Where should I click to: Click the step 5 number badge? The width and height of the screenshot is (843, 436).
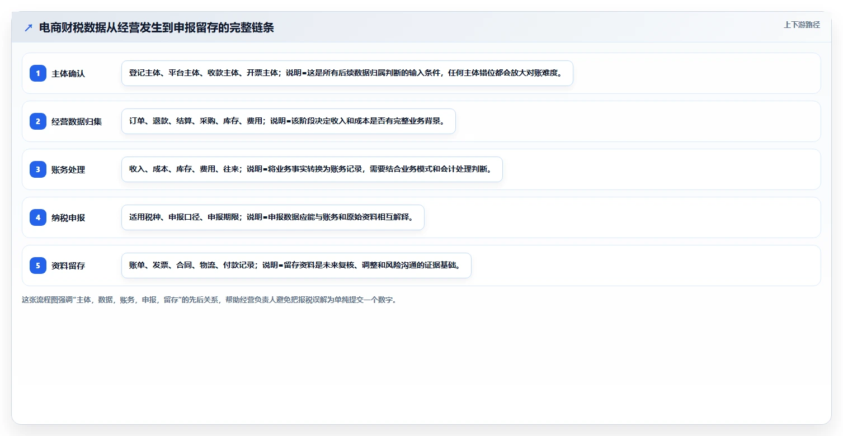pos(38,265)
